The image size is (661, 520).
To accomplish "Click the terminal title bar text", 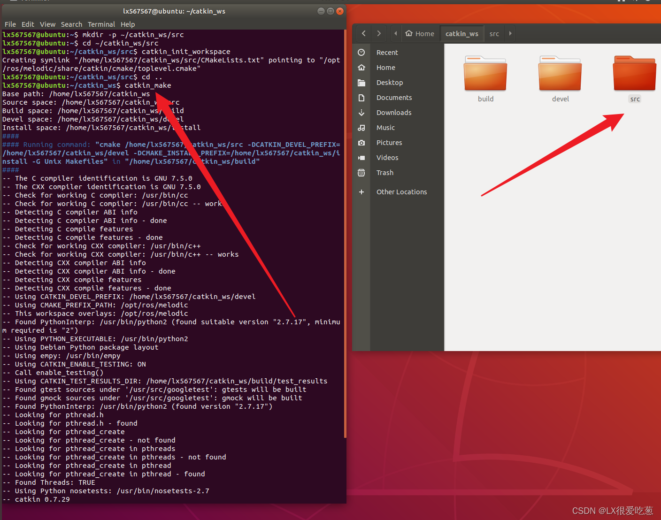I will click(x=174, y=11).
